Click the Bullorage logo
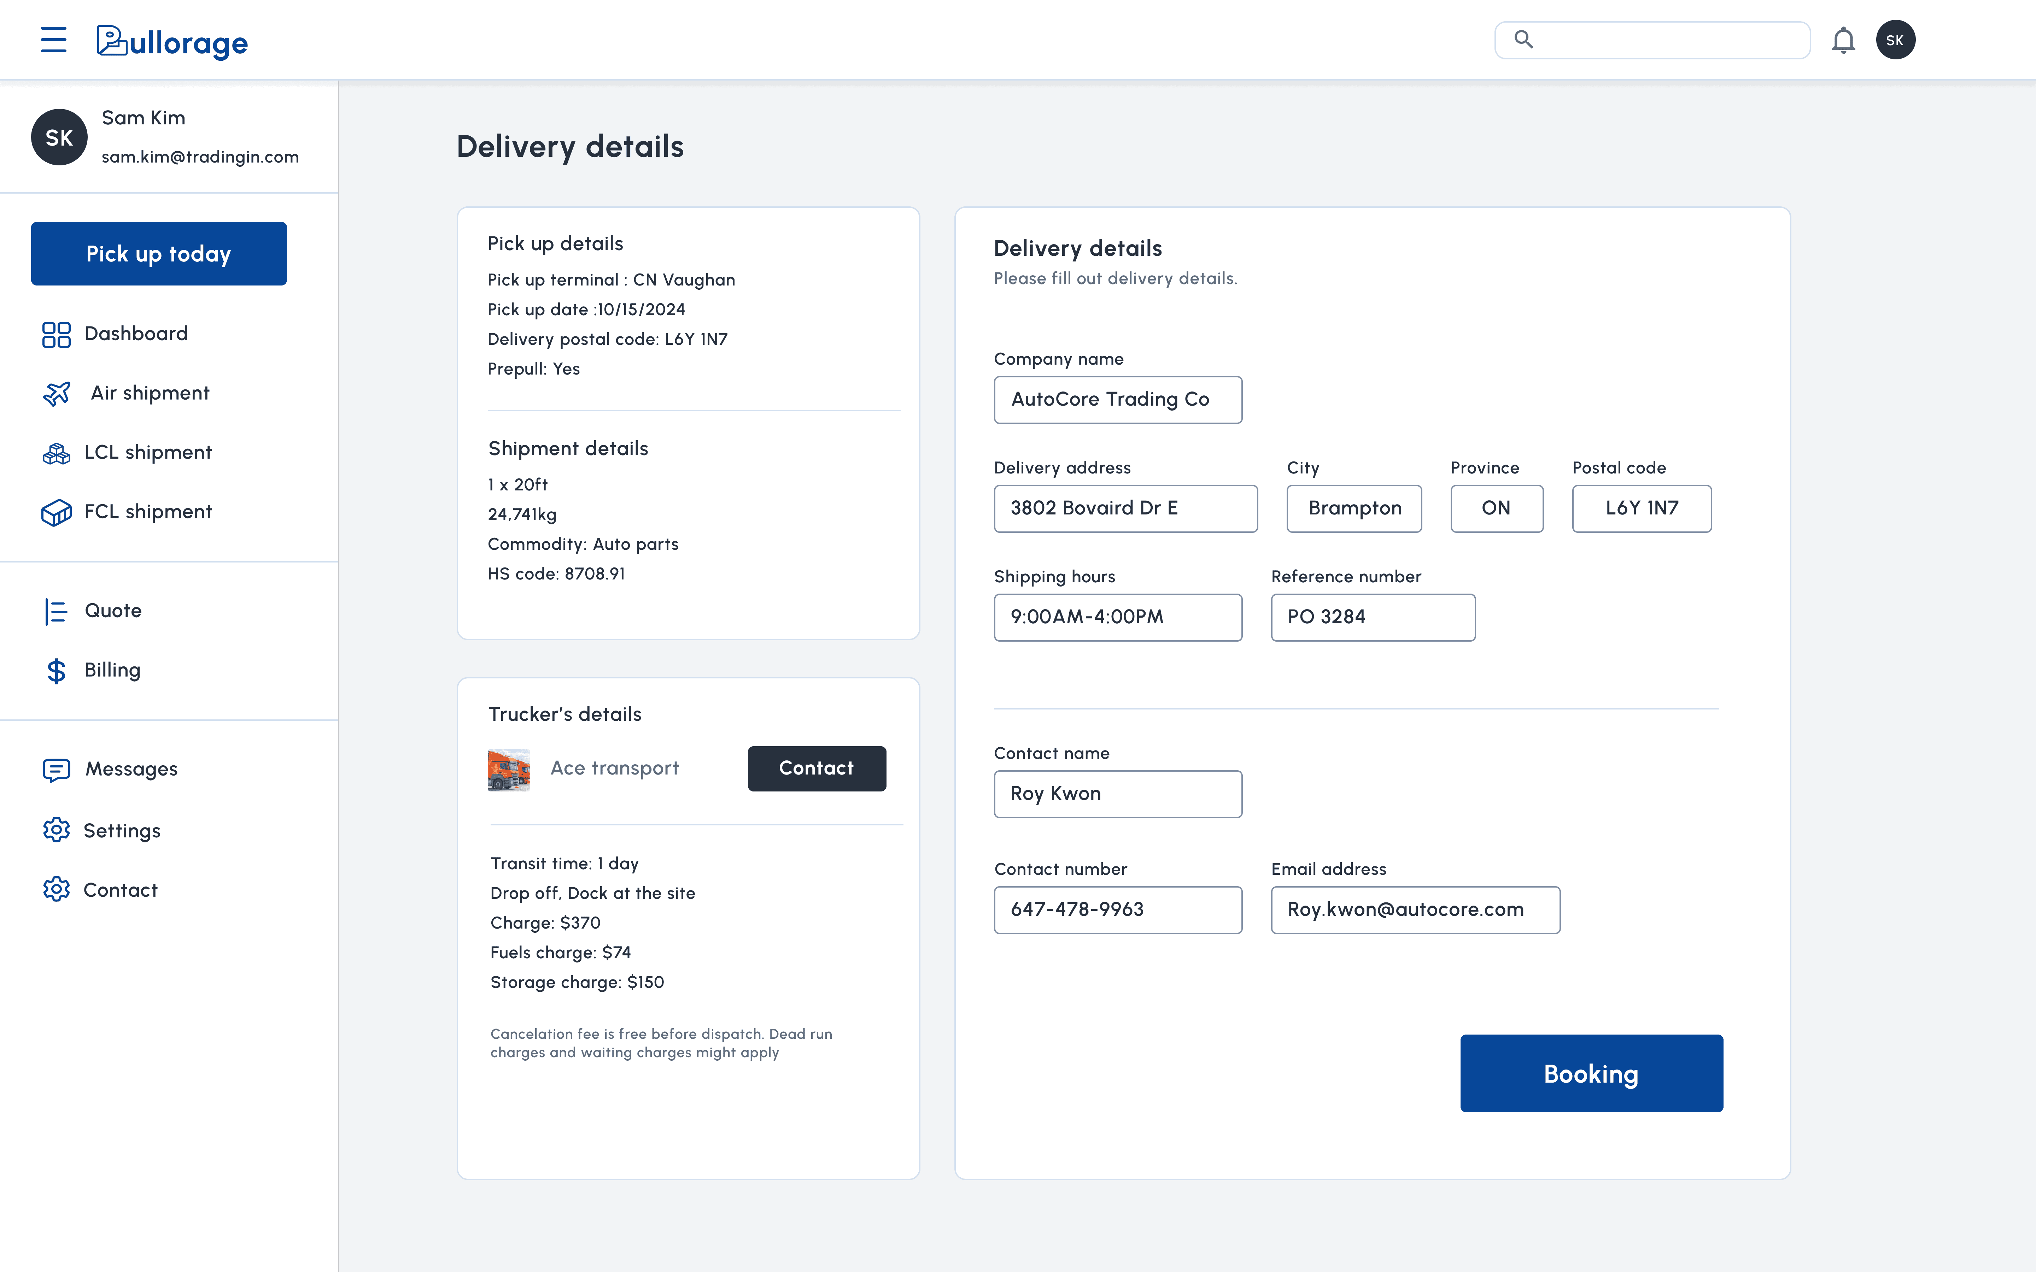 pyautogui.click(x=172, y=41)
